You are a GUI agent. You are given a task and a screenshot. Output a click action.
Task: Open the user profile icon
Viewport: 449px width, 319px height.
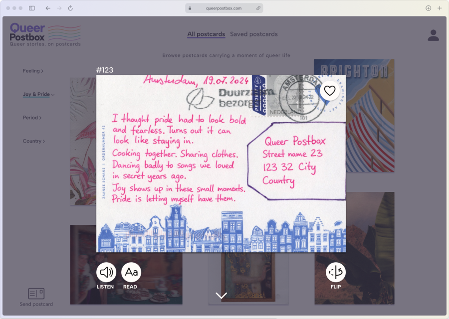coord(433,35)
